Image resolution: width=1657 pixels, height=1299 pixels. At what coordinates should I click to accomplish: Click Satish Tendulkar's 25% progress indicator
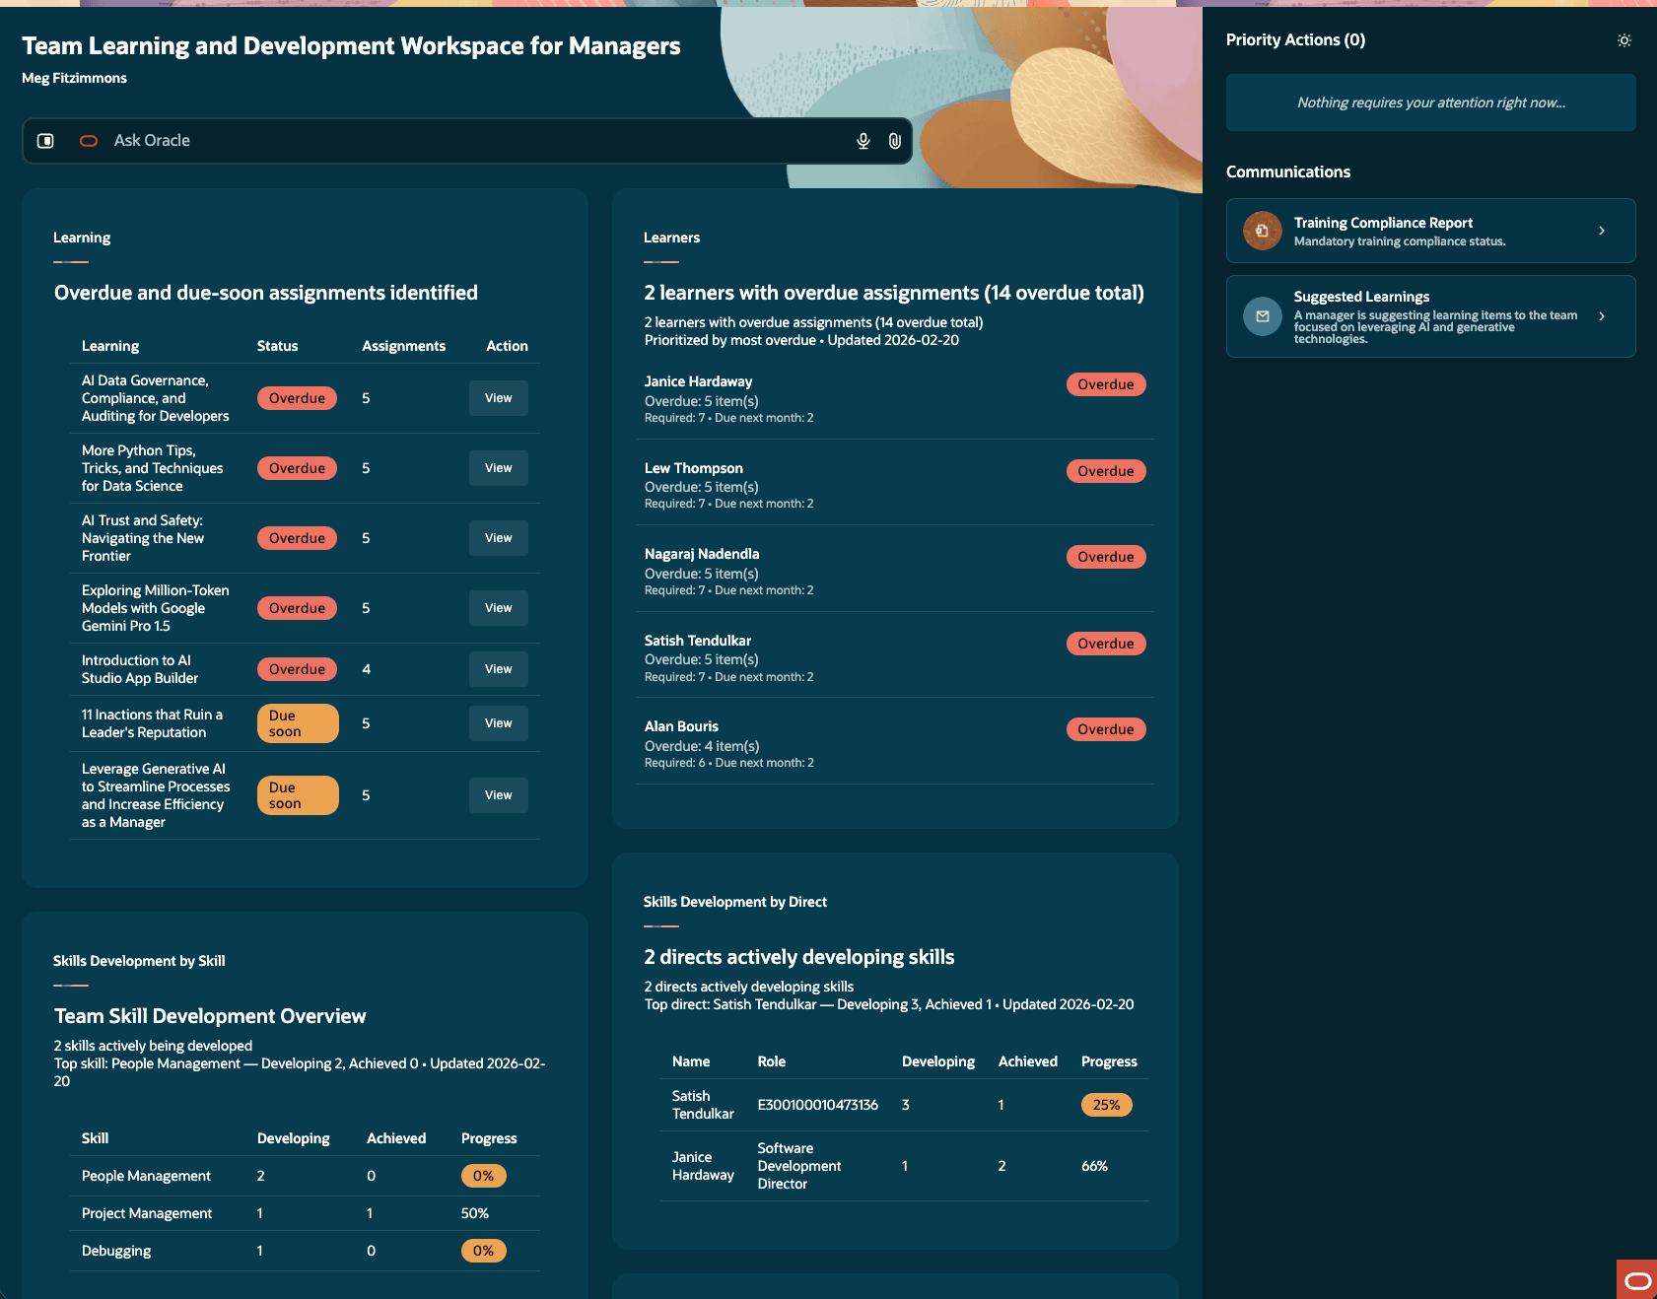click(1106, 1105)
